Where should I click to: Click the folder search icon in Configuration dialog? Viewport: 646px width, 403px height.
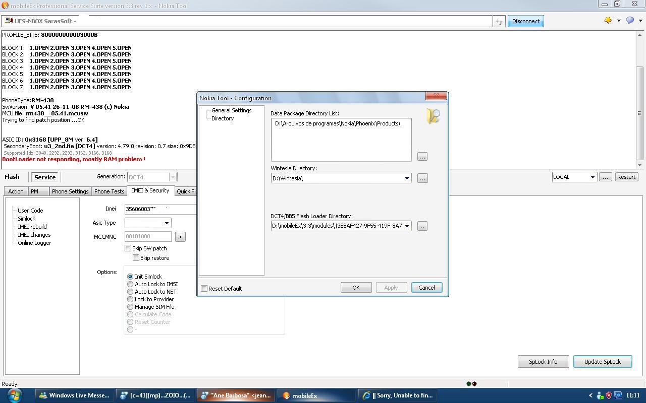click(434, 116)
